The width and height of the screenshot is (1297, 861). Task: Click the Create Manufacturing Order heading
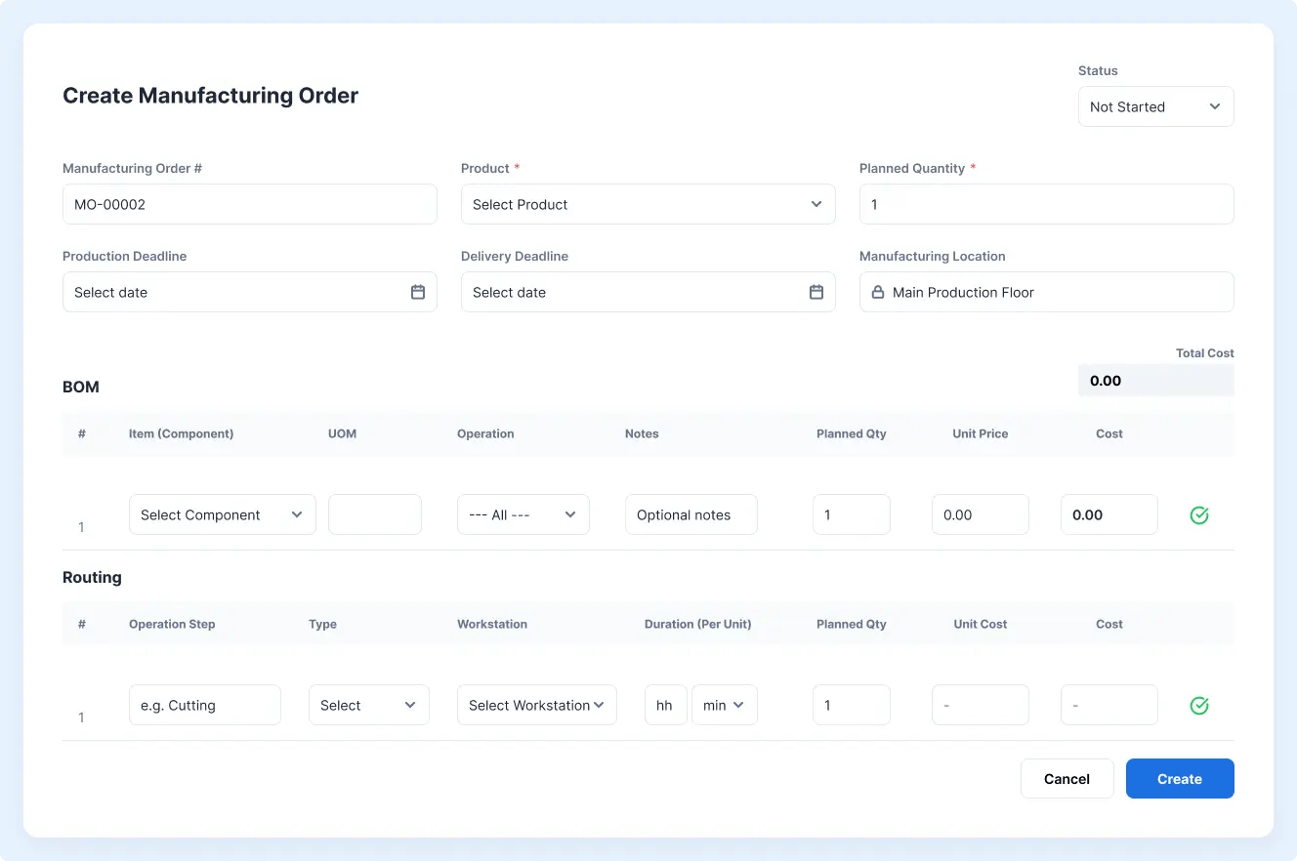211,96
